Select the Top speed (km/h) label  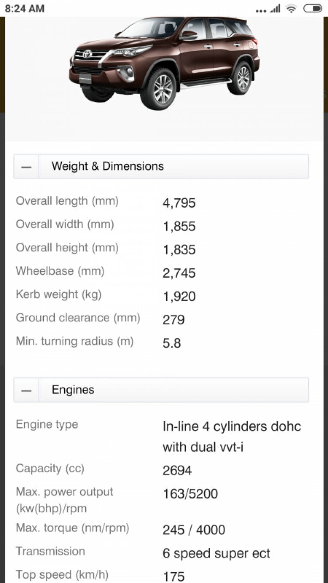pos(62,574)
